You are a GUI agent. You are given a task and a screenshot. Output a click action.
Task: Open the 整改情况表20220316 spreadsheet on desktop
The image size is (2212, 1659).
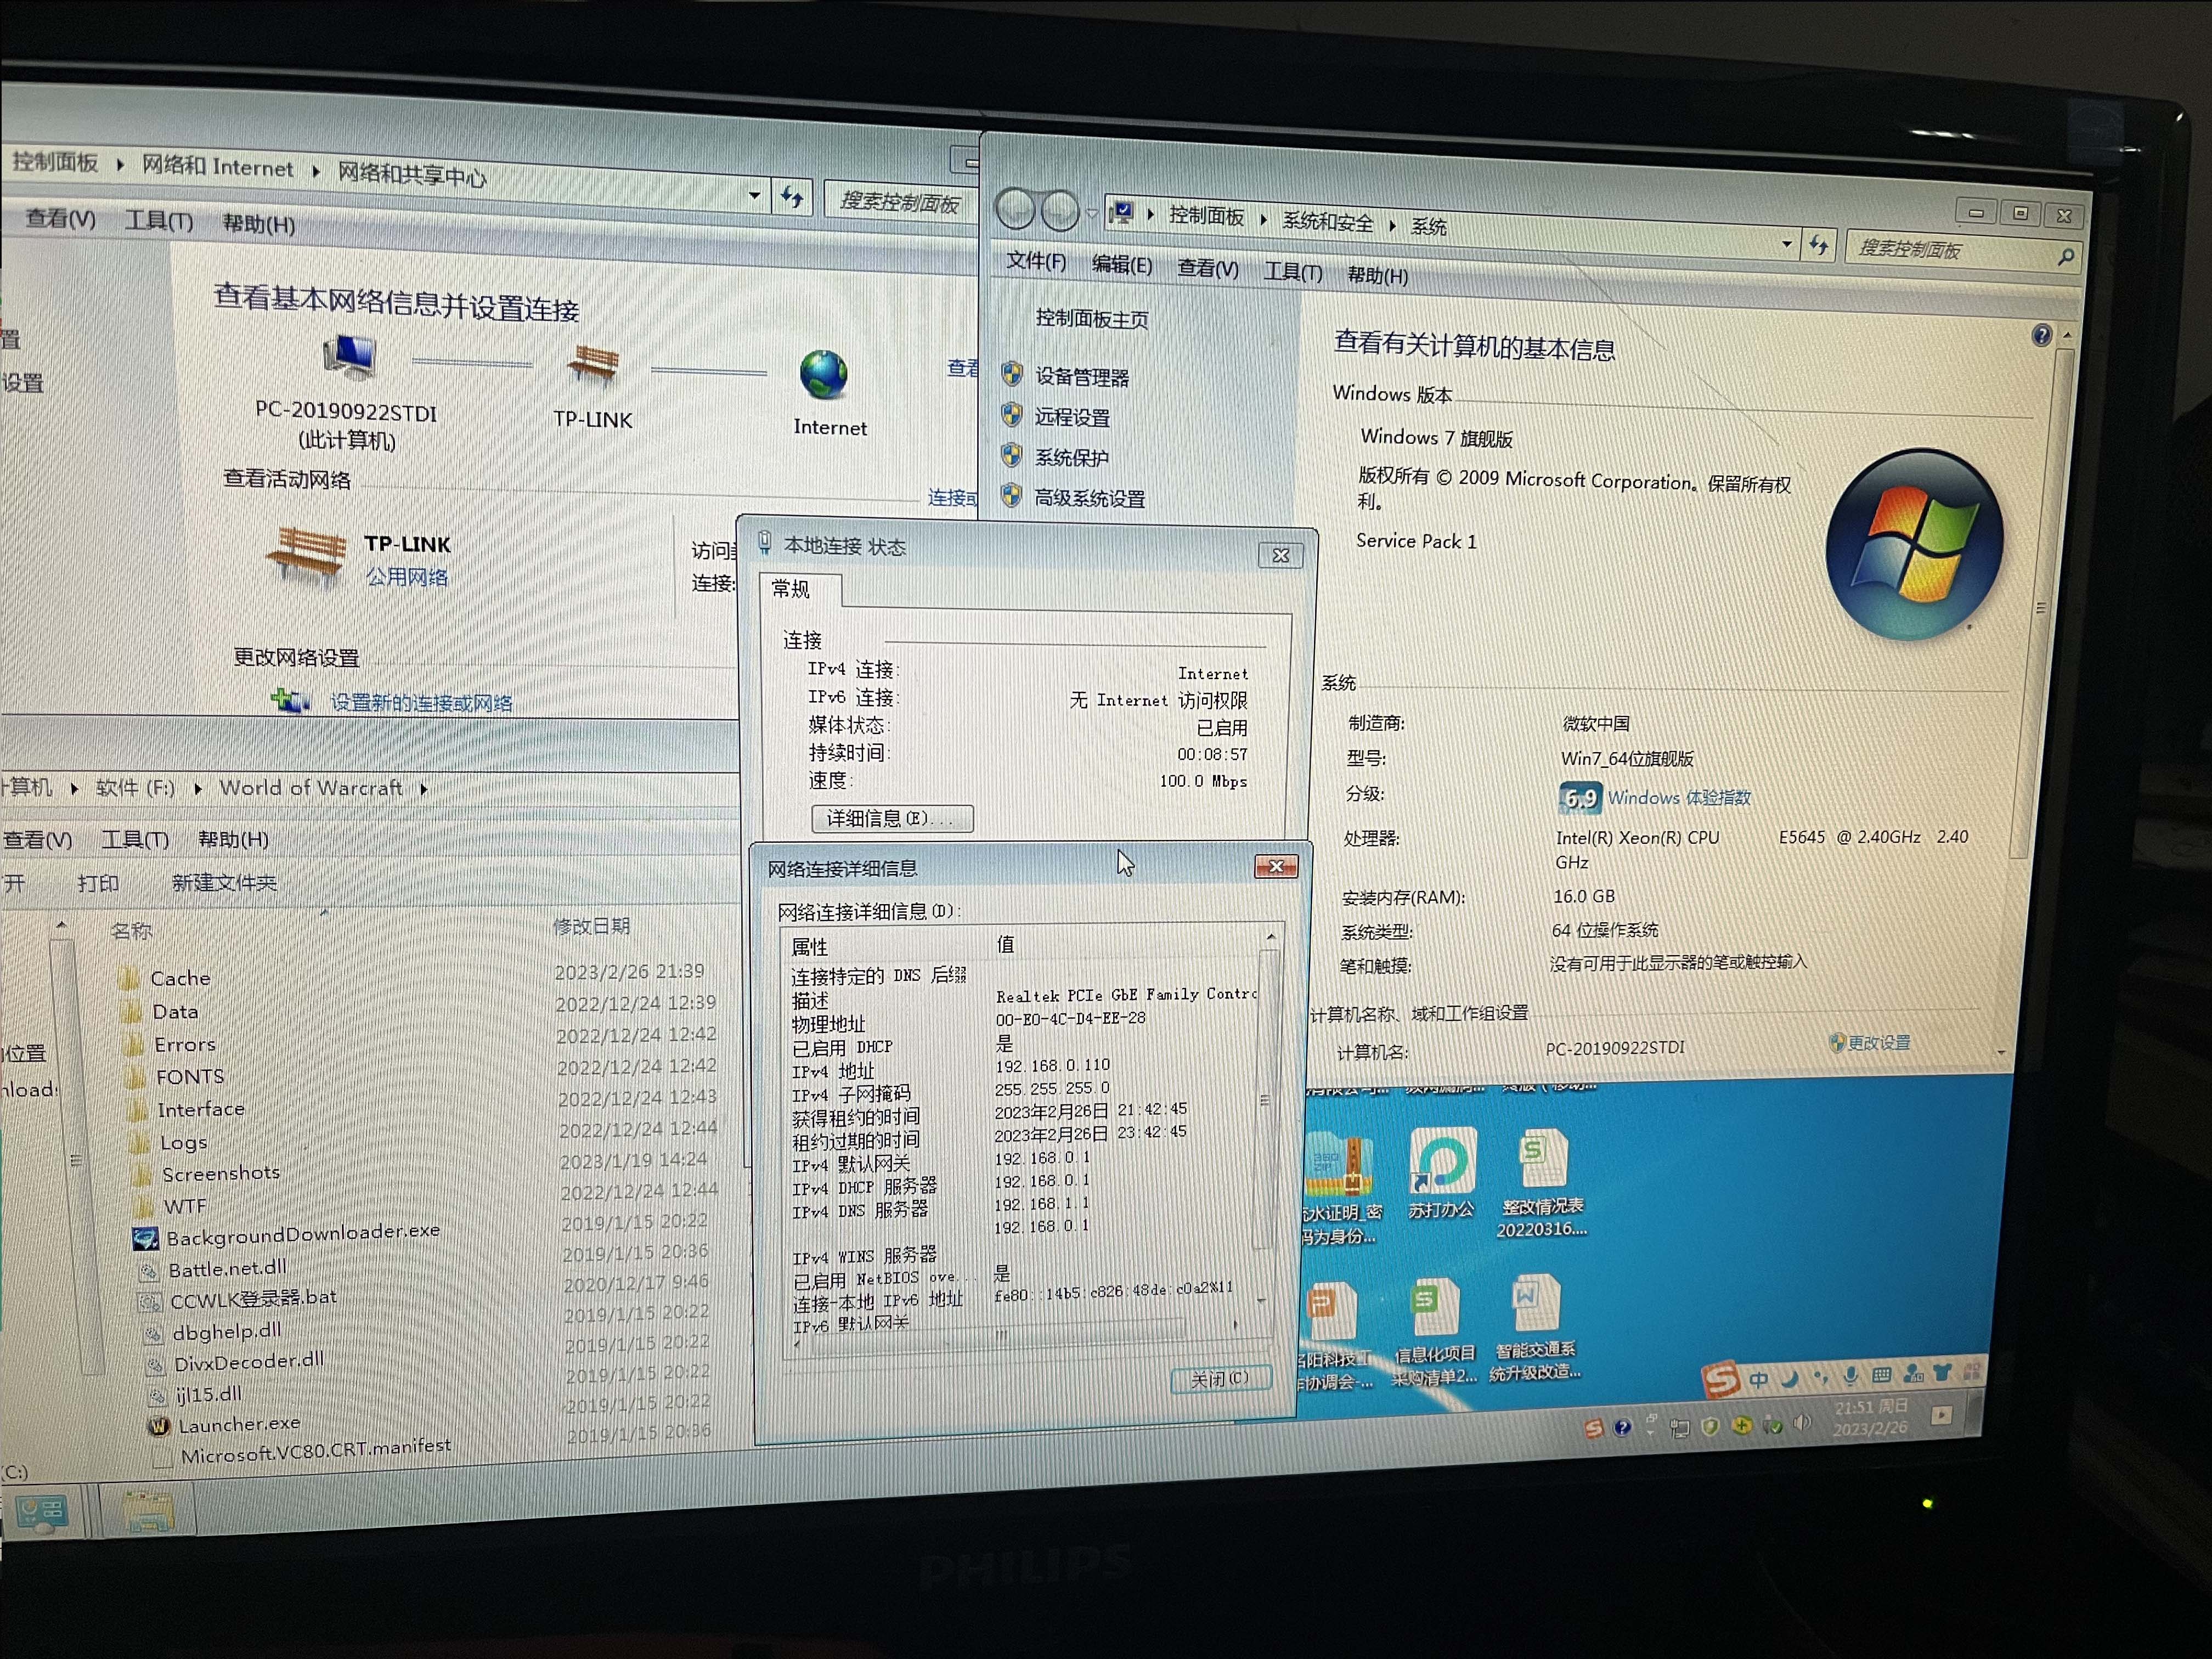point(1544,1158)
